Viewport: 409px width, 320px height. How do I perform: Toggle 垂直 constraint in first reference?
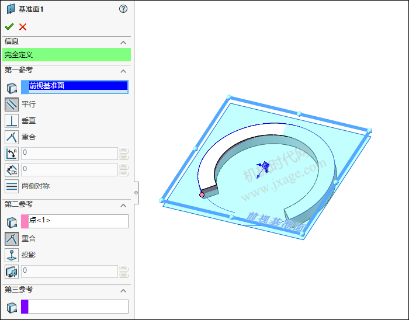point(12,121)
